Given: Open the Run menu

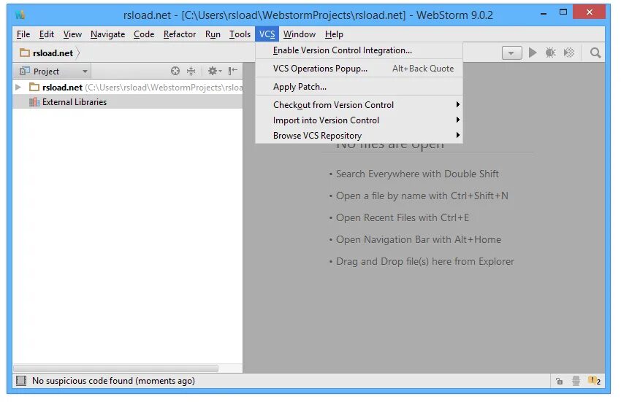Looking at the screenshot, I should (213, 34).
